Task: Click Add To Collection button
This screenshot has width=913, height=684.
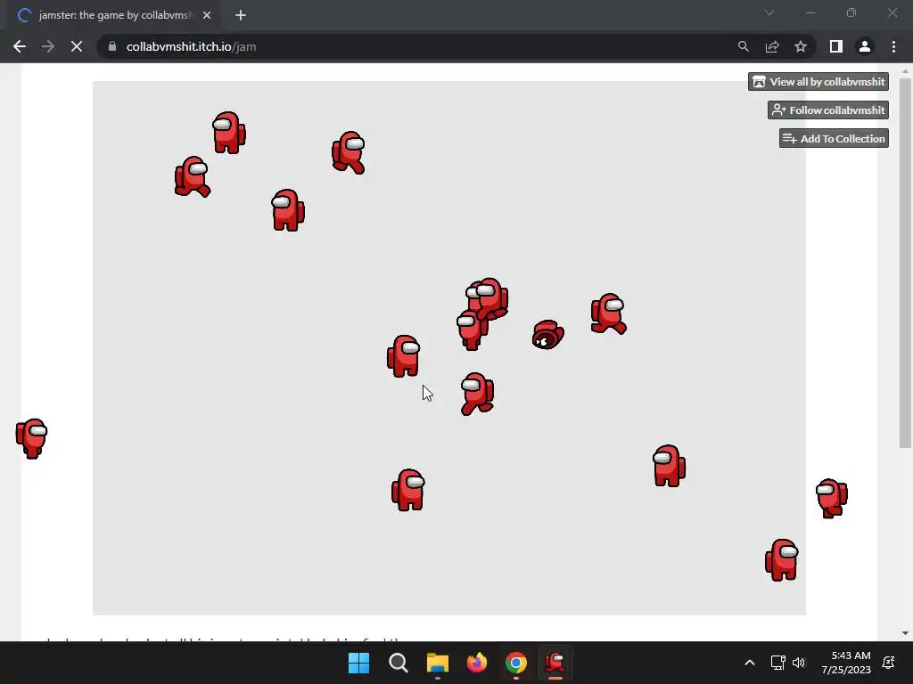Action: point(834,138)
